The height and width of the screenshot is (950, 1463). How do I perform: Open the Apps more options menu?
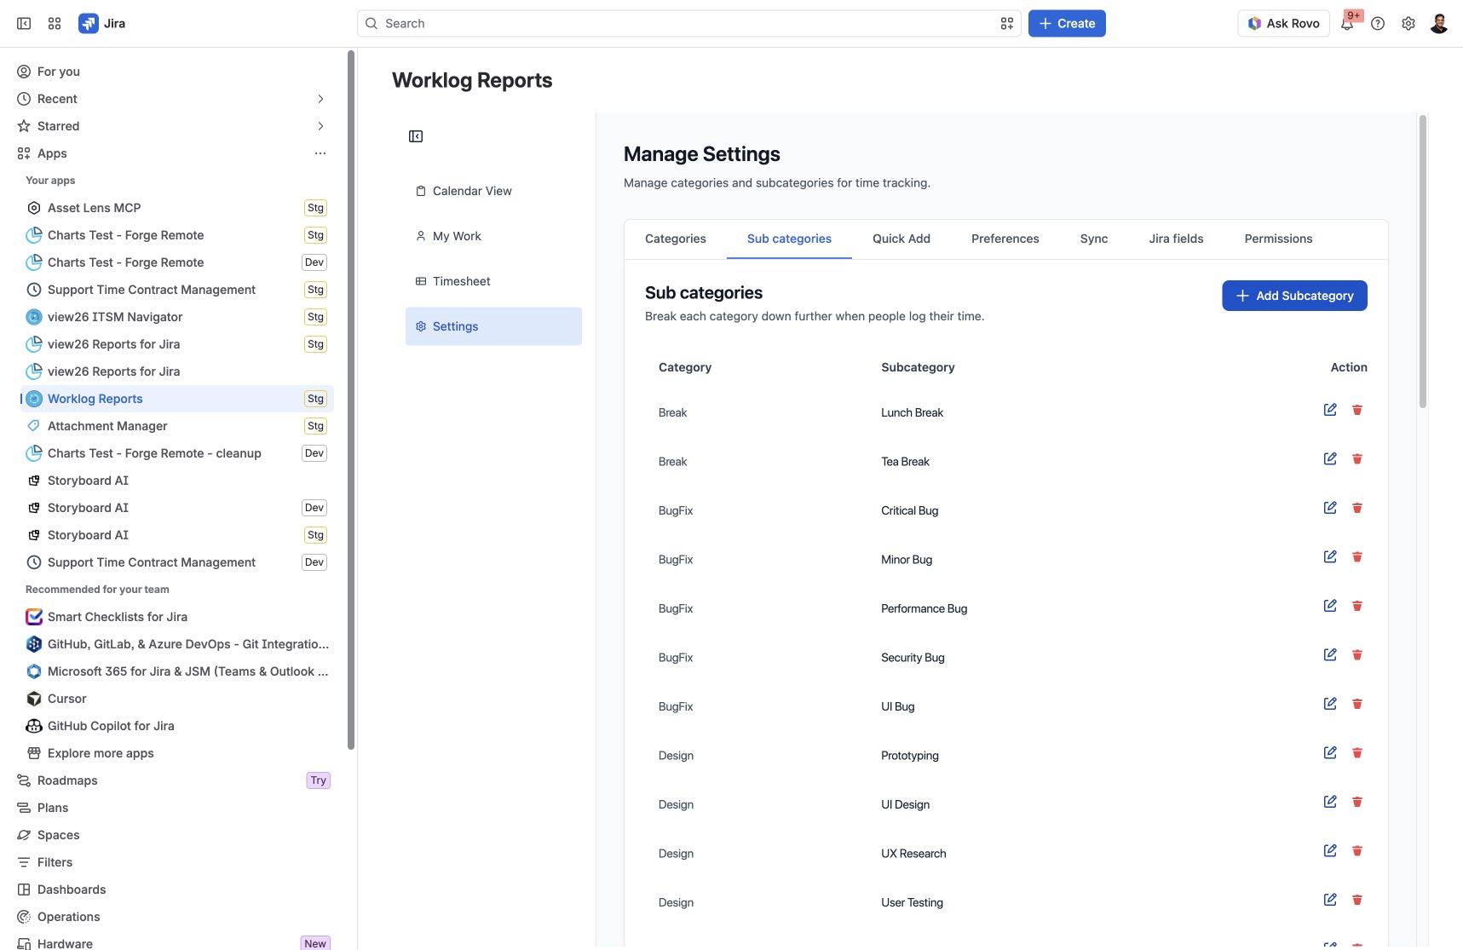coord(320,153)
